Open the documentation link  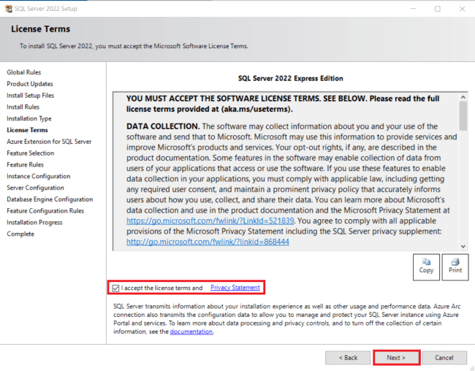pyautogui.click(x=191, y=332)
